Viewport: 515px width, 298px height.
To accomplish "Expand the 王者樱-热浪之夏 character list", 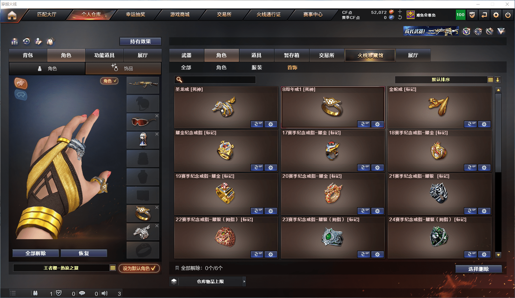I will [x=113, y=268].
